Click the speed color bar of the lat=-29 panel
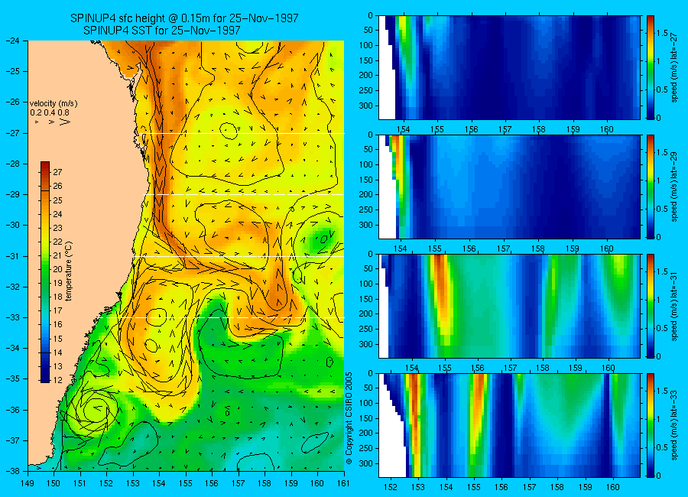The height and width of the screenshot is (497, 688). (x=650, y=187)
